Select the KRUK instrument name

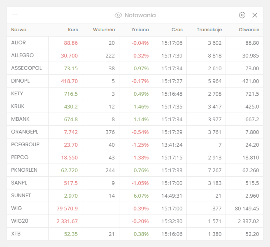click(x=18, y=106)
